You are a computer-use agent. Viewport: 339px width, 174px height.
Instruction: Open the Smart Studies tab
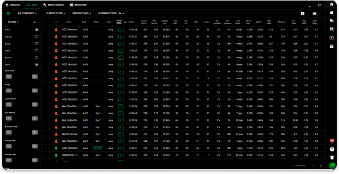coord(54,5)
